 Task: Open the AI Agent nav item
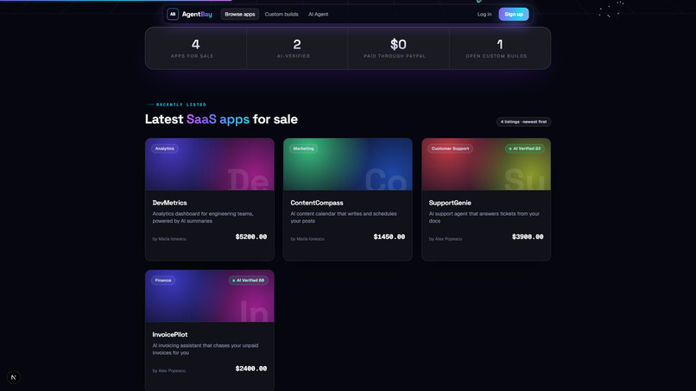(319, 14)
